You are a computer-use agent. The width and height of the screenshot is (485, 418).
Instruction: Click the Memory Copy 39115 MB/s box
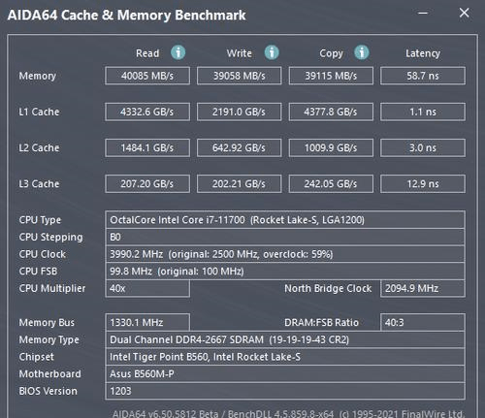(331, 76)
